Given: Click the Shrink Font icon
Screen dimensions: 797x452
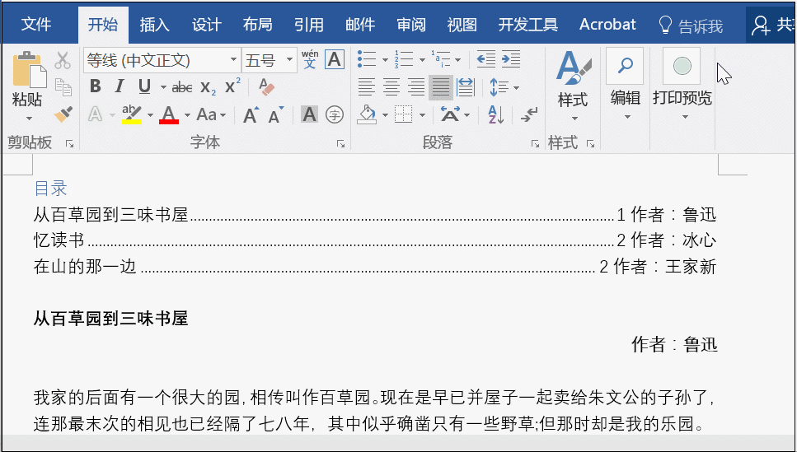Looking at the screenshot, I should (275, 114).
